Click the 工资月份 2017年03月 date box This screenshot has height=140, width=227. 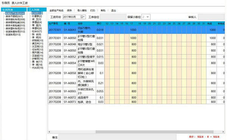(x=74, y=17)
